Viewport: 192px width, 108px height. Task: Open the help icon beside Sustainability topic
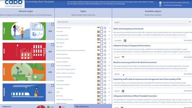(x=105, y=81)
